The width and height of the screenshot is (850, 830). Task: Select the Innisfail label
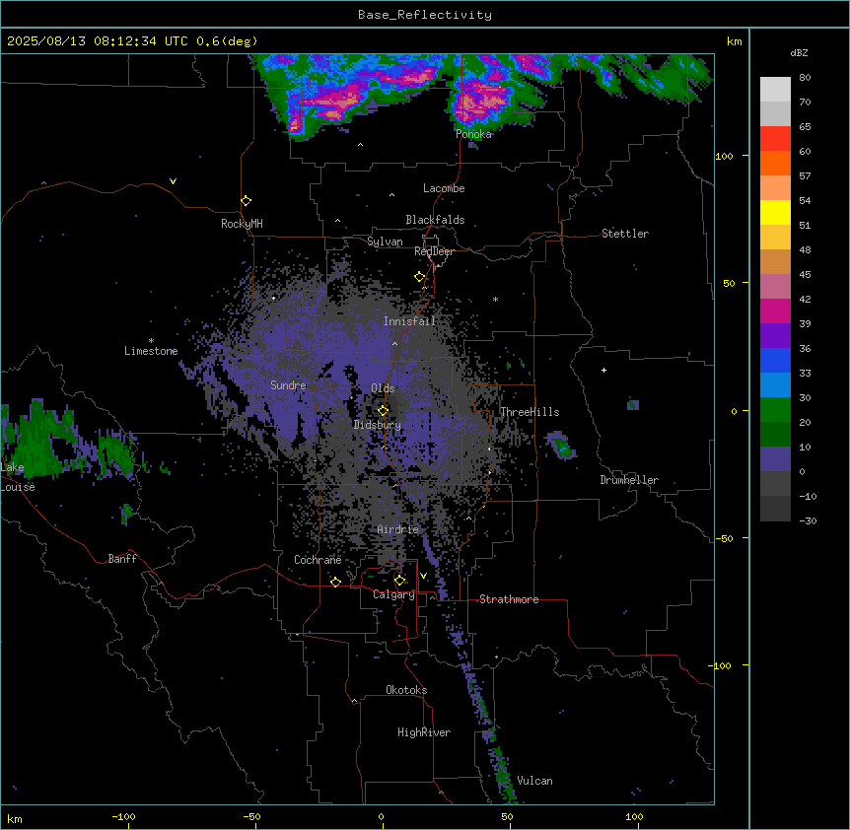(x=409, y=321)
